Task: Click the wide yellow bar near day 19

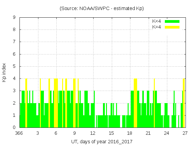Action: pos(135,103)
